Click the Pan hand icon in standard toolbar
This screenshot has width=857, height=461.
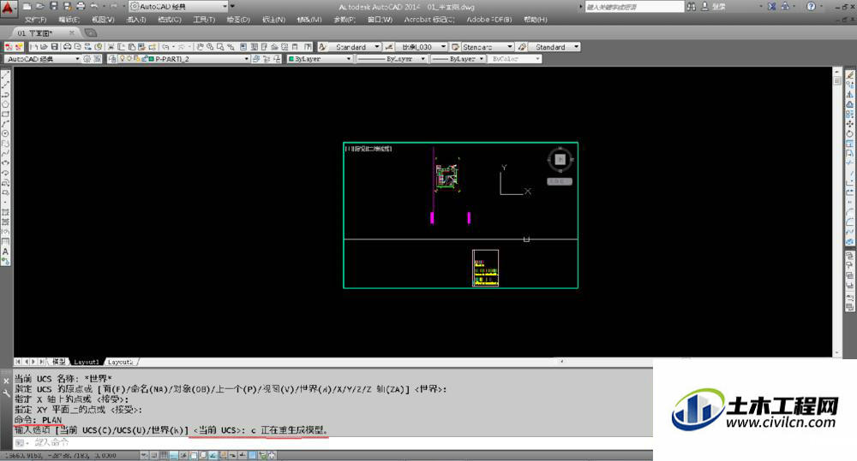coord(201,47)
